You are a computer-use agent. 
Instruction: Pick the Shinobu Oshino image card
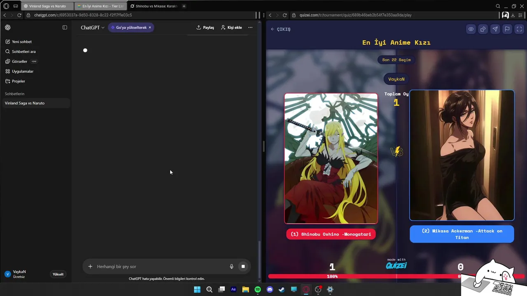tap(331, 158)
